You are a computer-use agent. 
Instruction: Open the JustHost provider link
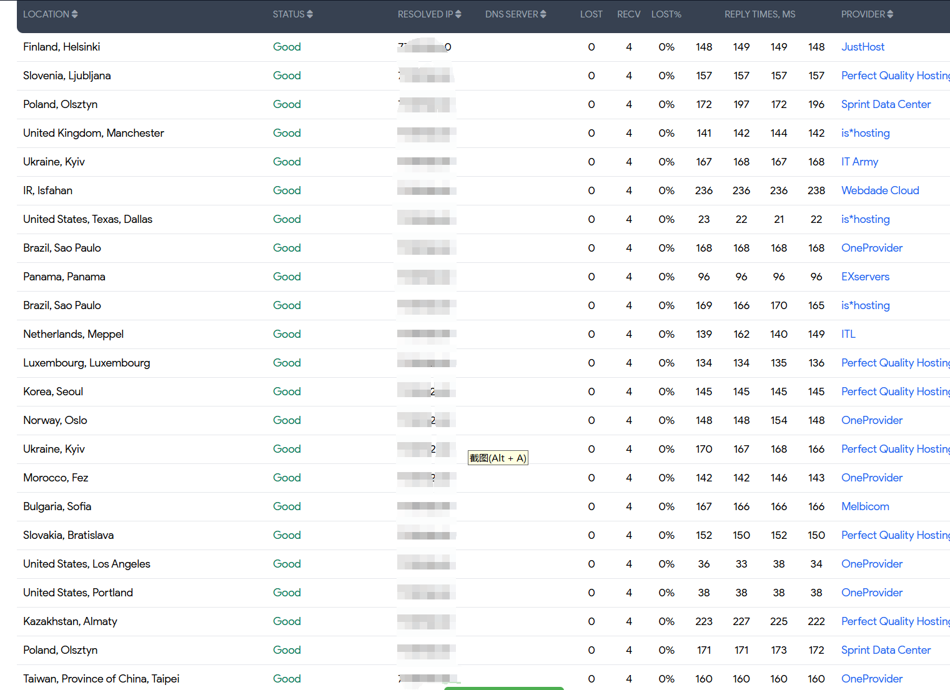(863, 47)
